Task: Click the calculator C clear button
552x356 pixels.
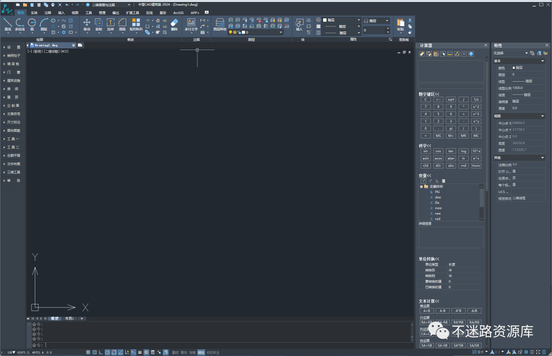Action: coord(426,100)
